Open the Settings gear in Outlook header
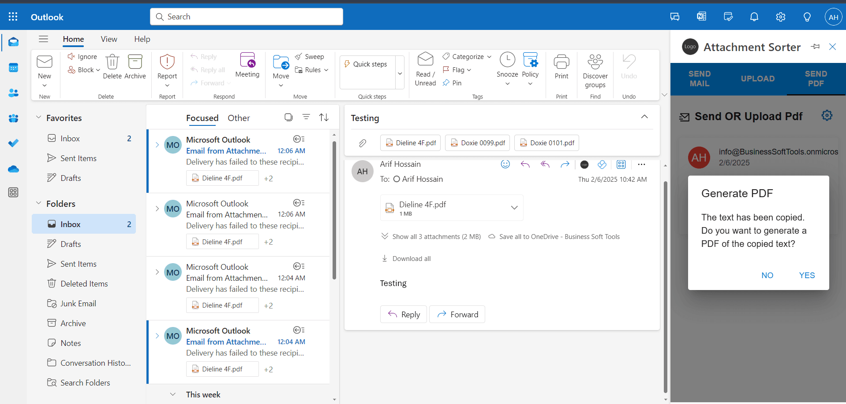Viewport: 846px width, 404px height. [x=781, y=17]
